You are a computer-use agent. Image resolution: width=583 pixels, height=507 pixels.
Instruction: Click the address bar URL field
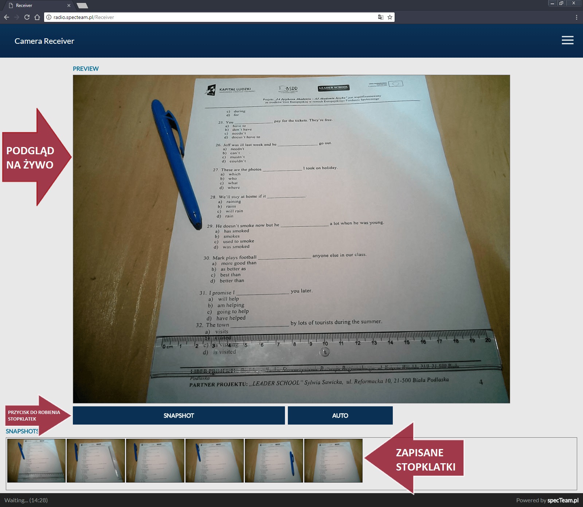pos(211,17)
